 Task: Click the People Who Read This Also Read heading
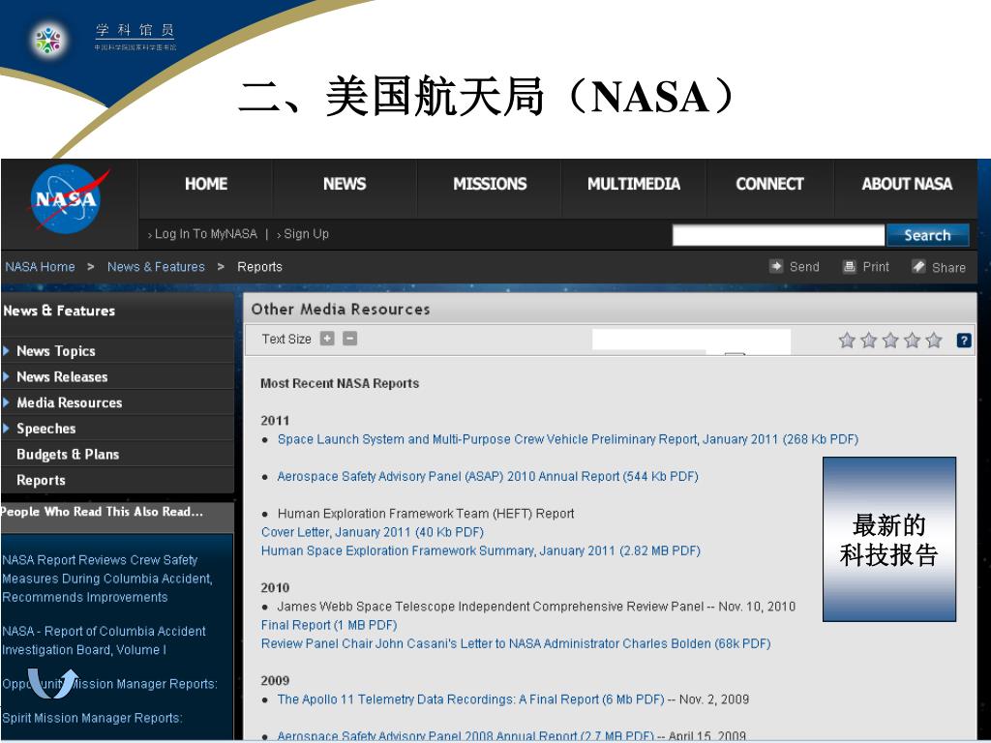pos(103,512)
